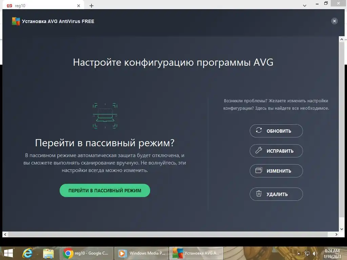This screenshot has height=260, width=347.
Task: Click the laptop scan illustration icon
Action: [105, 116]
